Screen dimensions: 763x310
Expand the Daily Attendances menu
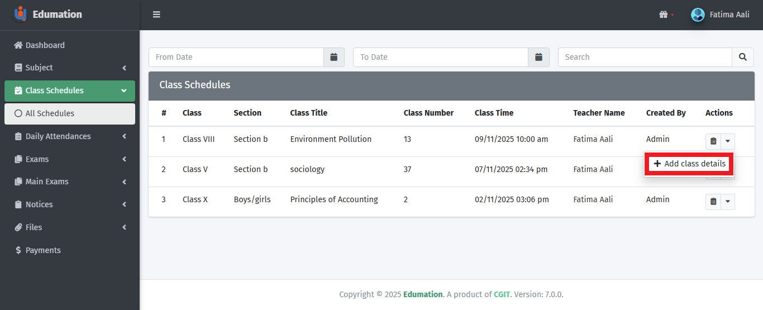click(x=70, y=136)
